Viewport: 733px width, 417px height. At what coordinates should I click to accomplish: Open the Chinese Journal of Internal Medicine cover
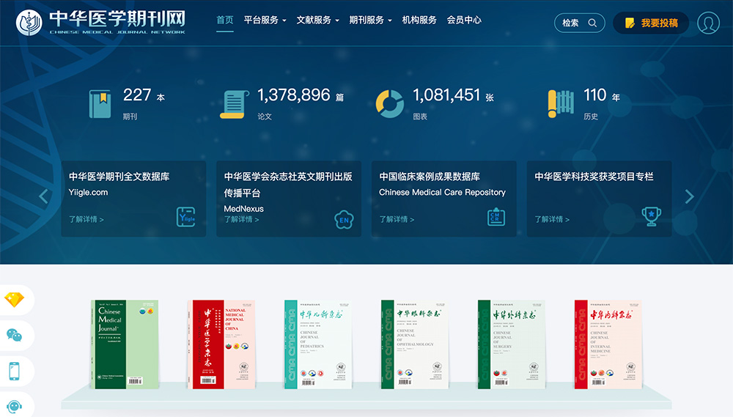608,344
